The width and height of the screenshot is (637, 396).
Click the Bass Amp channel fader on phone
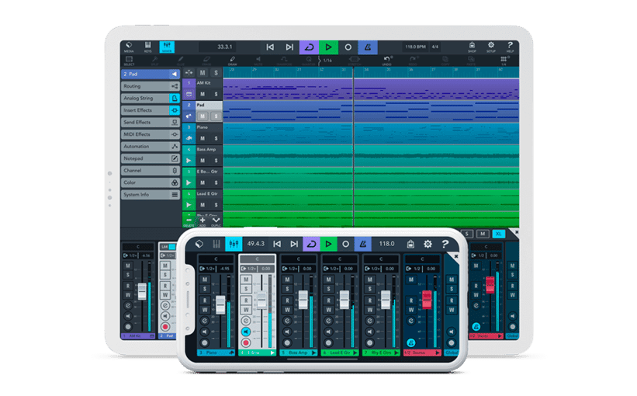click(302, 300)
